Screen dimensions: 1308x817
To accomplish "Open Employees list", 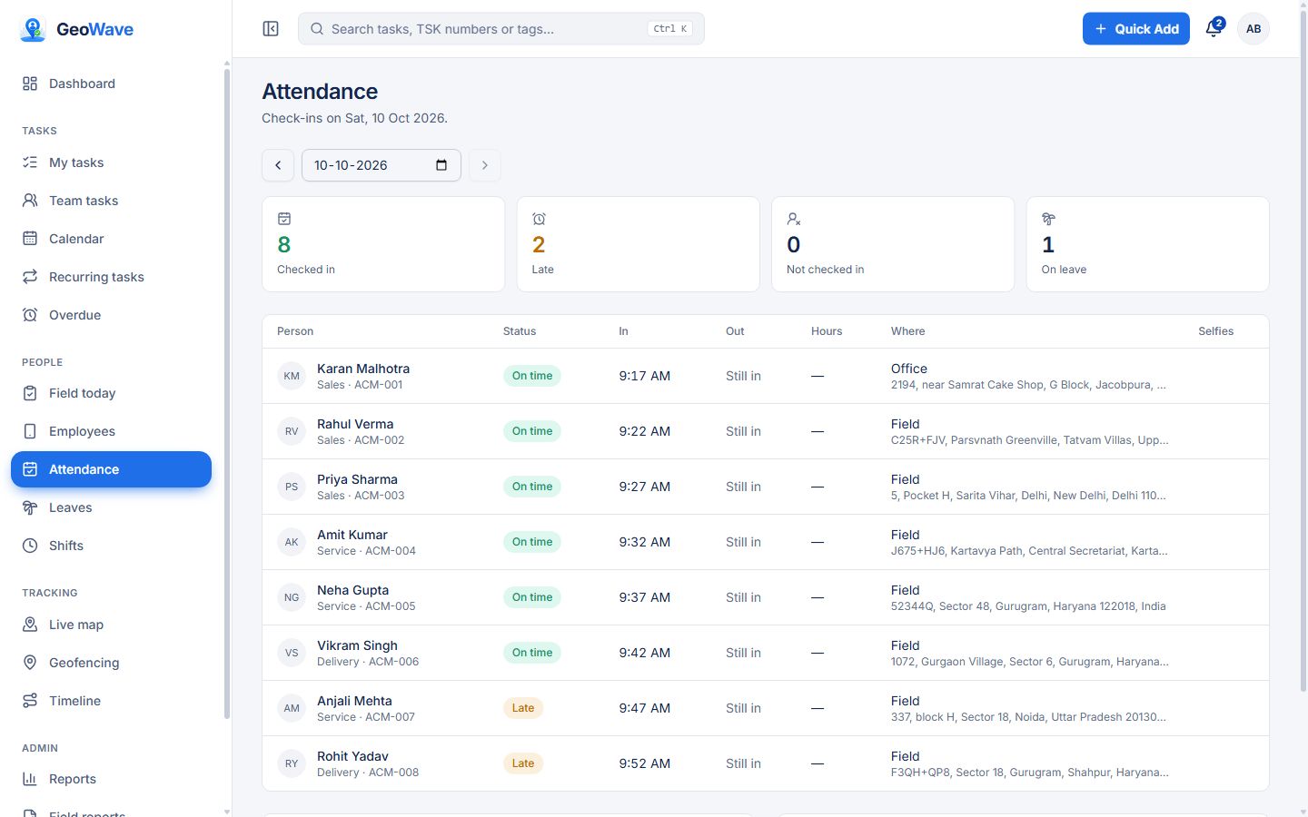I will pos(111,431).
